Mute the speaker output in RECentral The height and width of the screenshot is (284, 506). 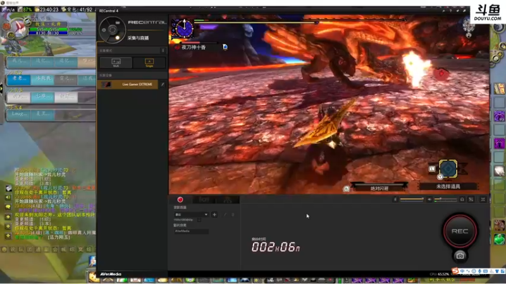429,199
